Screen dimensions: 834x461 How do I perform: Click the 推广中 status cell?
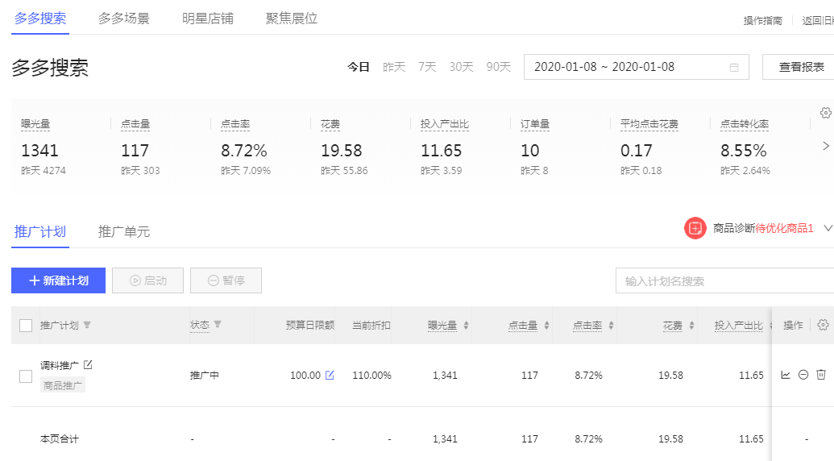(x=205, y=376)
